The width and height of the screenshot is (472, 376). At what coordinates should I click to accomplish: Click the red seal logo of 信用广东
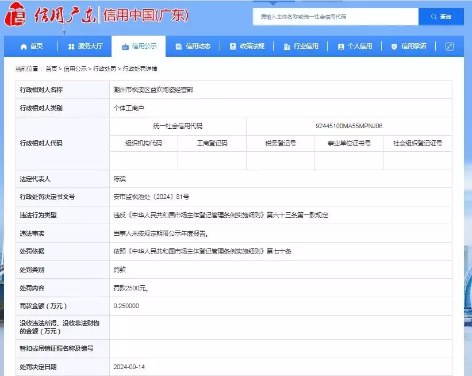tap(16, 16)
